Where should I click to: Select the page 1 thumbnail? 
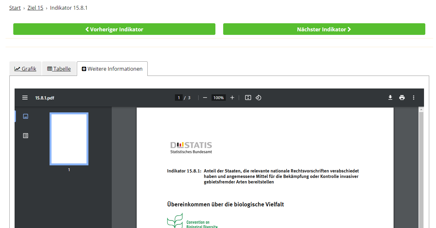click(x=69, y=139)
